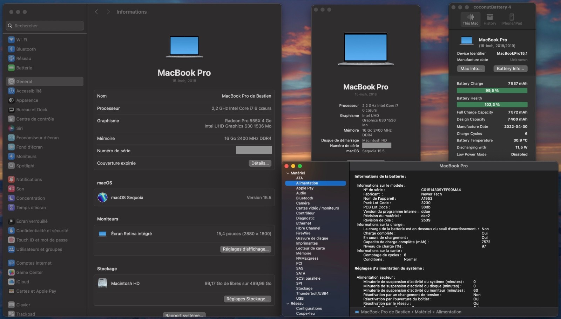Switch to History tab in coconutBattery
Image resolution: width=561 pixels, height=319 pixels.
(x=490, y=19)
